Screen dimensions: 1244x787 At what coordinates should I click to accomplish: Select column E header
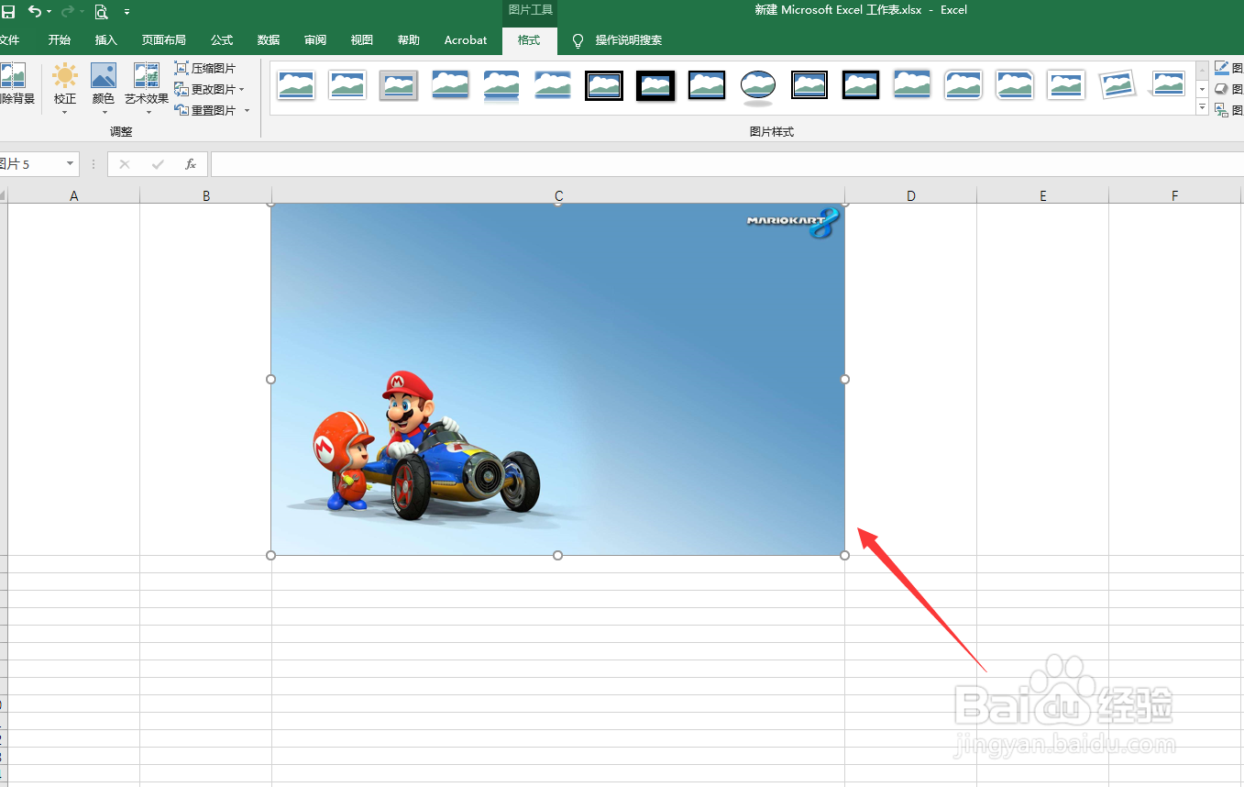[1043, 195]
